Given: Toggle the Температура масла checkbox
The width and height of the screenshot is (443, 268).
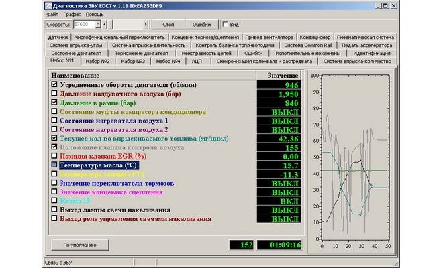Looking at the screenshot, I should pyautogui.click(x=54, y=164).
